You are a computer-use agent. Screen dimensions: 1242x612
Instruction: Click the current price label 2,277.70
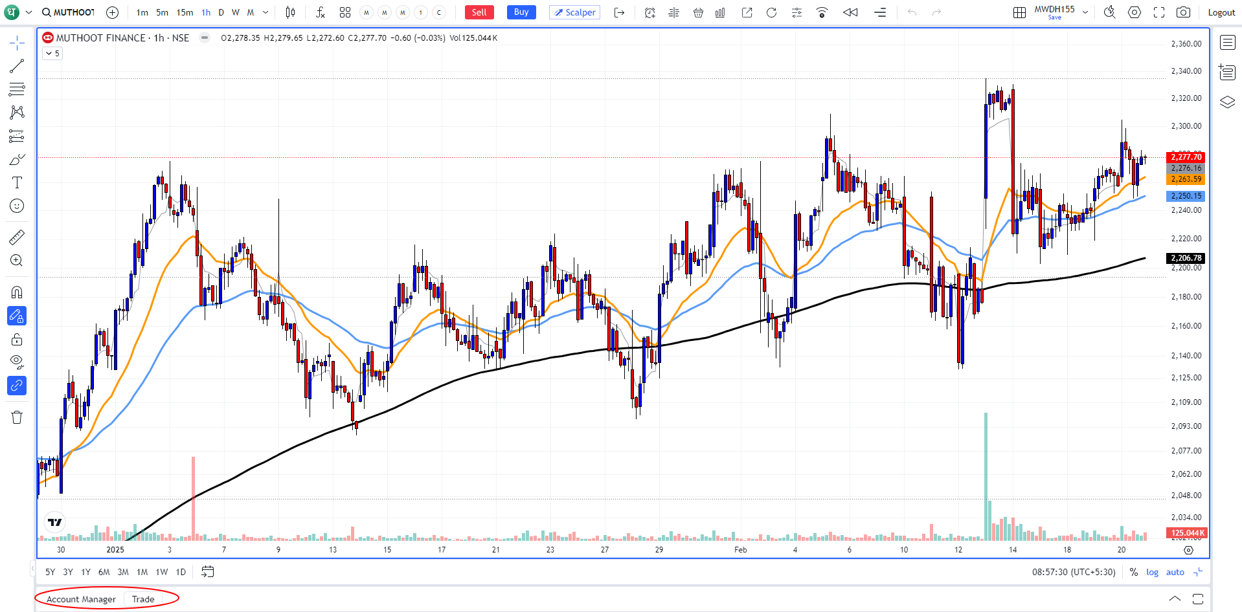click(x=1186, y=157)
